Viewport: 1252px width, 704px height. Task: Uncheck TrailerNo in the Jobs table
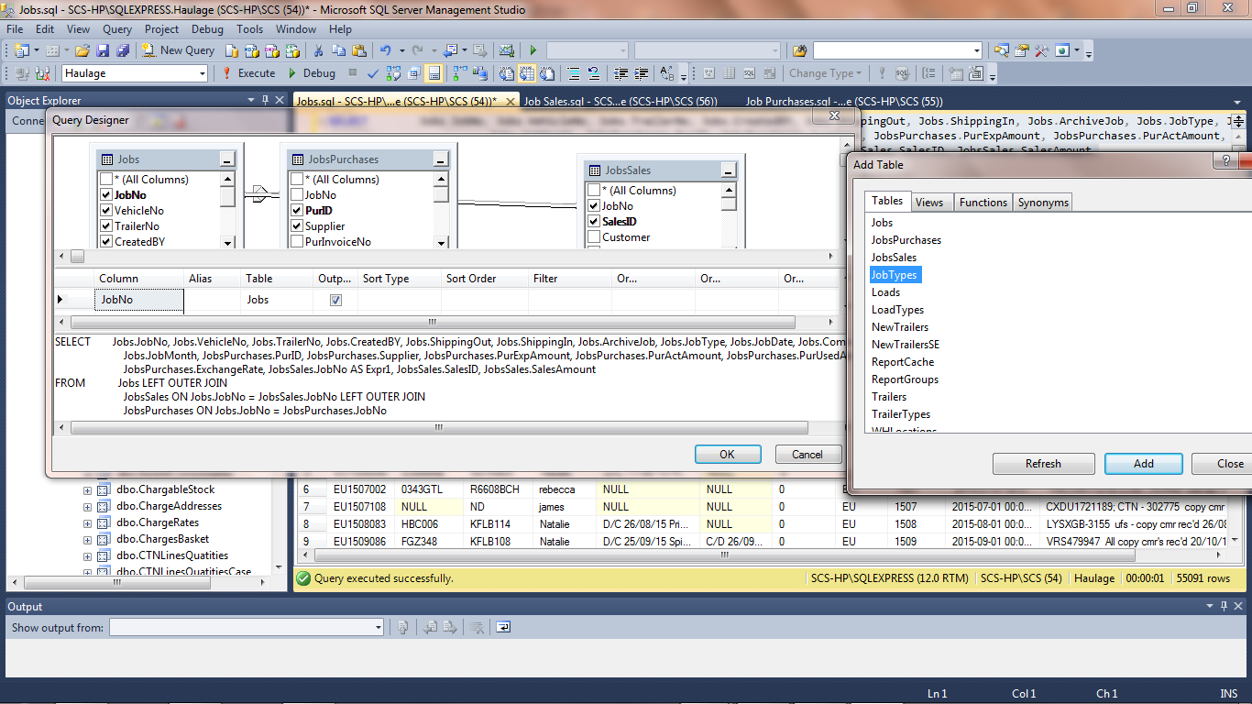(106, 226)
